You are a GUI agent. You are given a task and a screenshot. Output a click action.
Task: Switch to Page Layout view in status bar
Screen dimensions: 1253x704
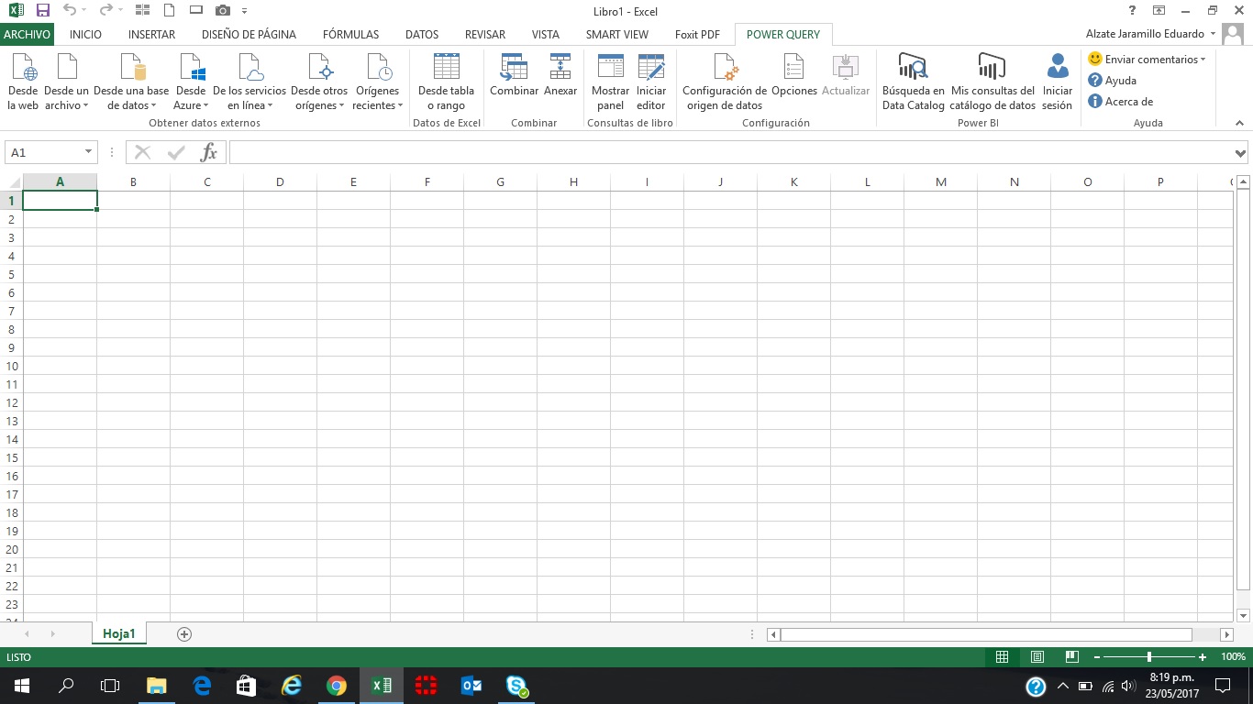1037,657
